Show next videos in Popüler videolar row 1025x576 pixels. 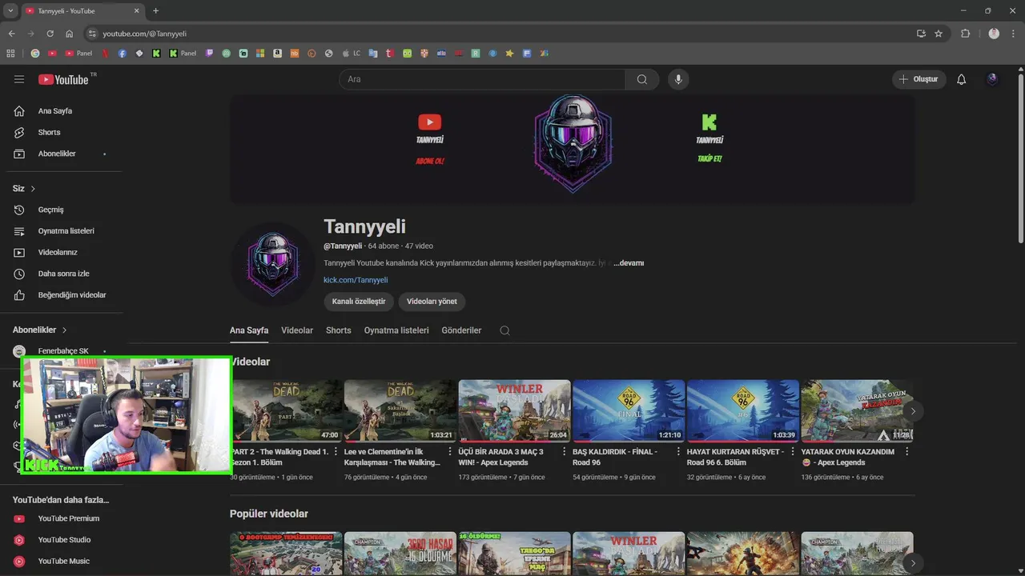click(x=913, y=563)
